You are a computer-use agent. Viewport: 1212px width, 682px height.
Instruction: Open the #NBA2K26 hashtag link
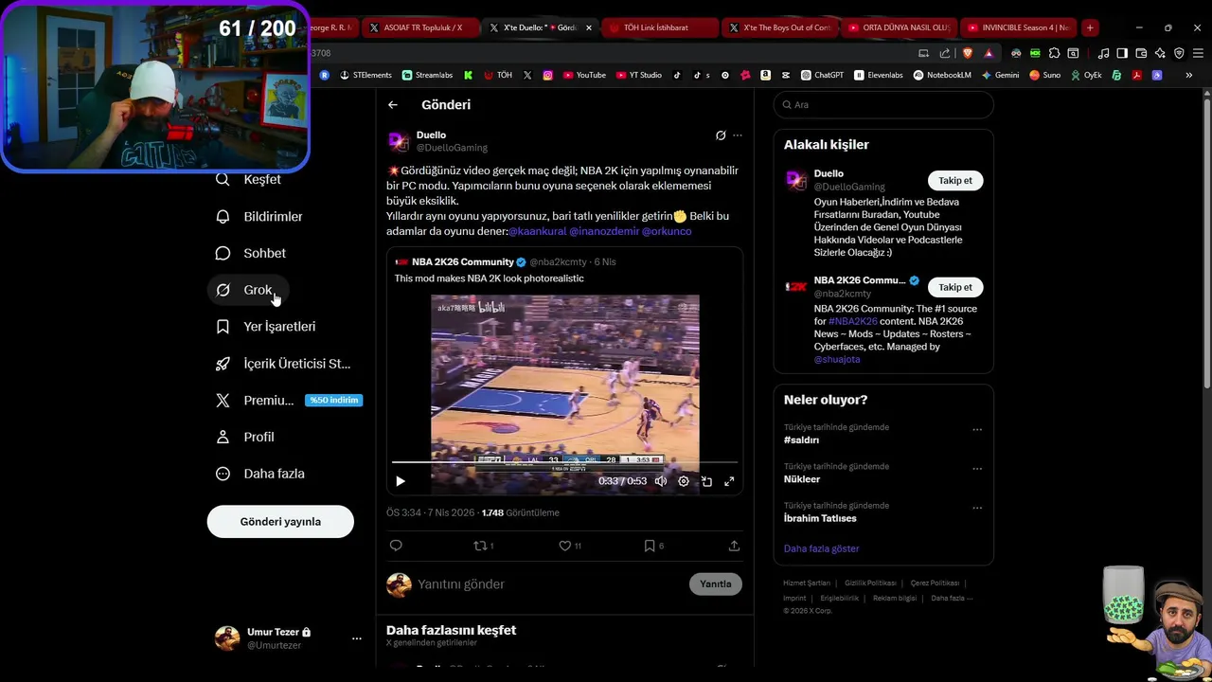[x=852, y=321]
